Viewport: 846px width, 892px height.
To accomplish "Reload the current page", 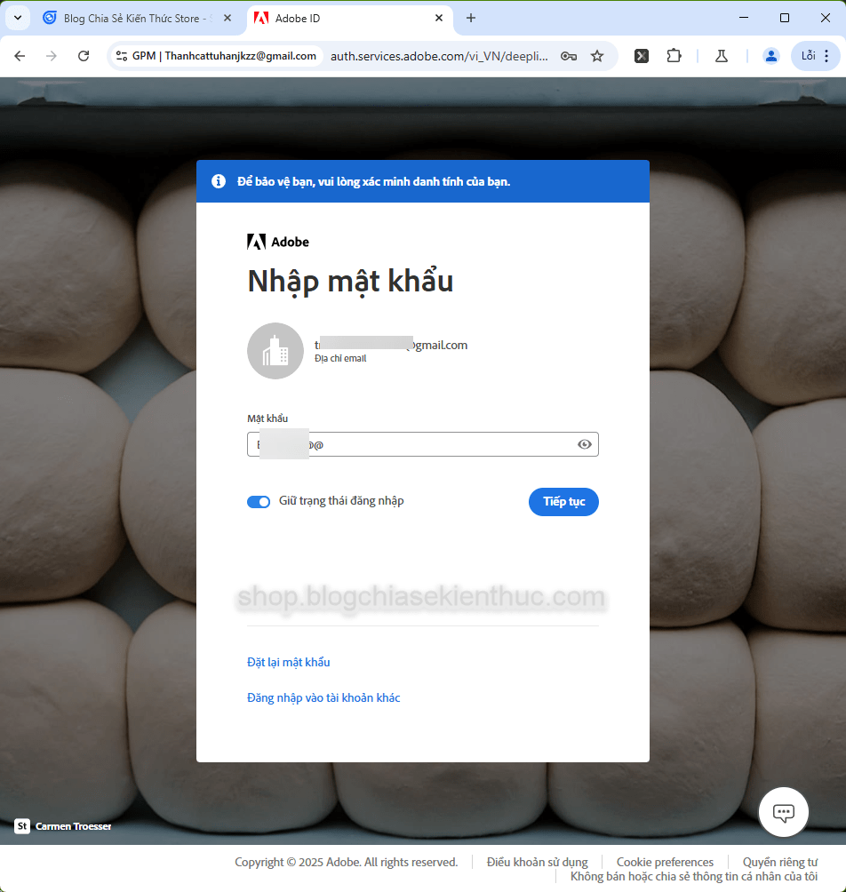I will coord(84,56).
